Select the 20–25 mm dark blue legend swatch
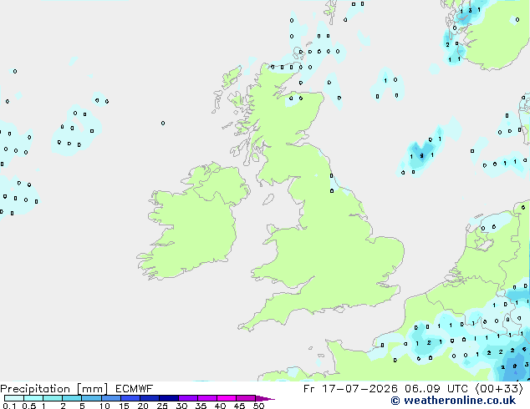530x409 pixels. [x=149, y=398]
